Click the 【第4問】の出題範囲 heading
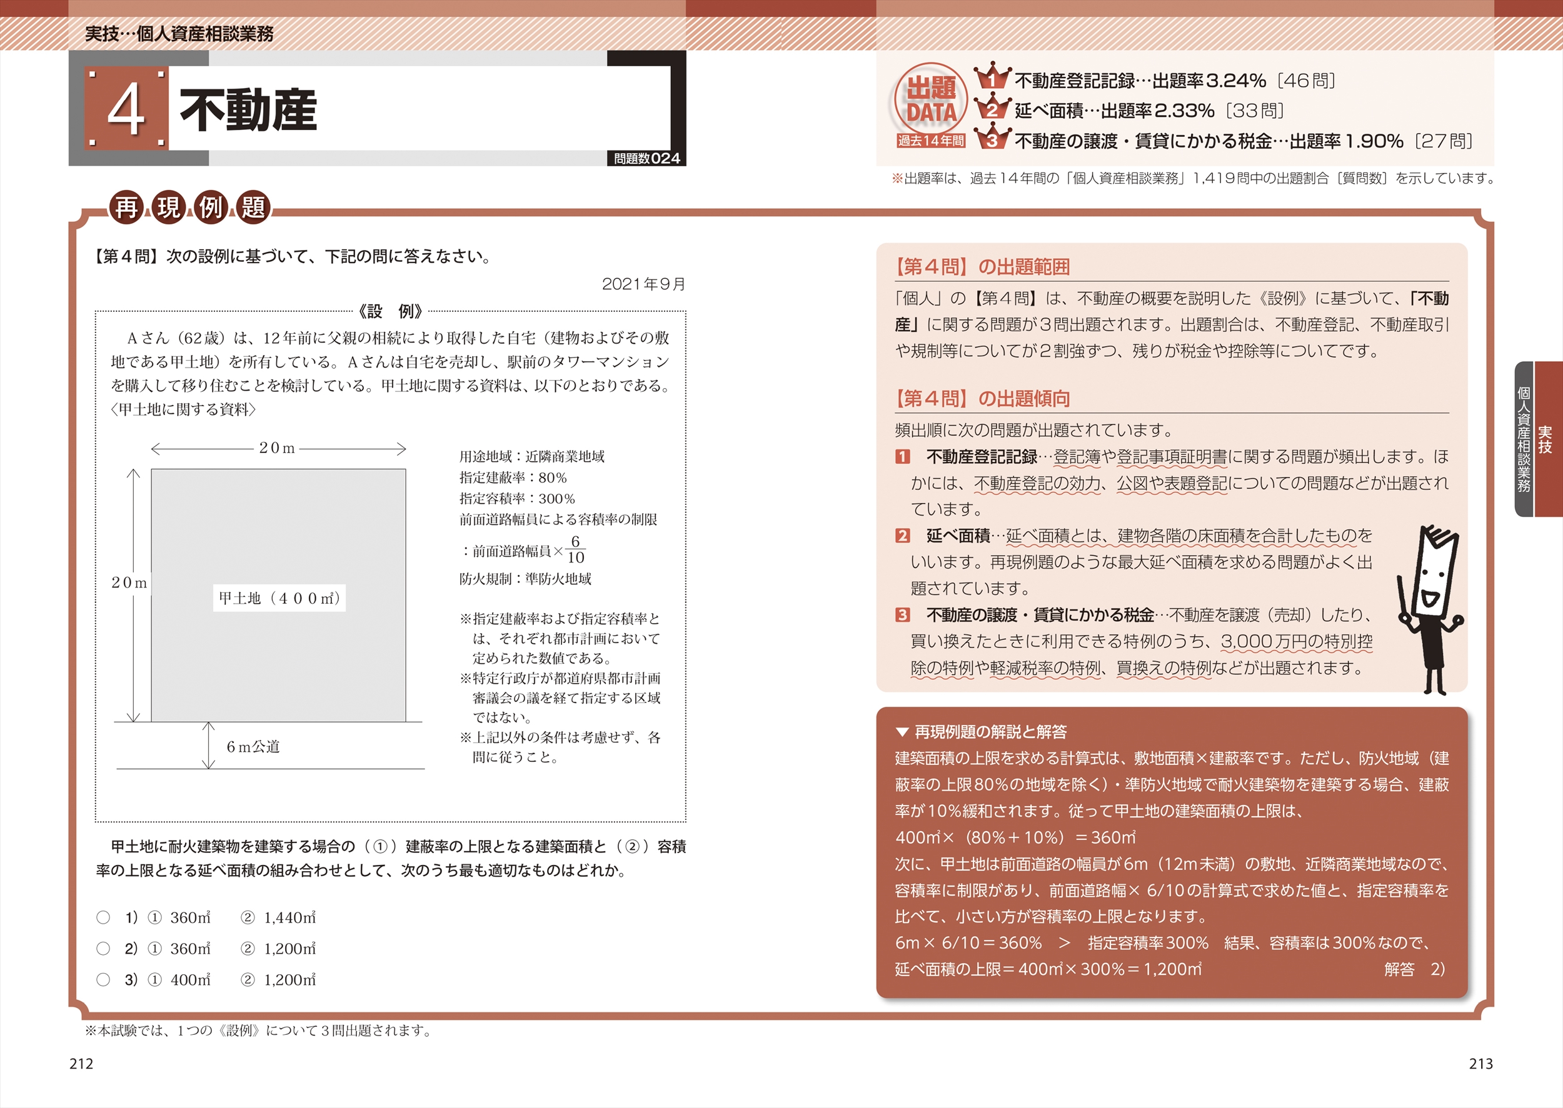This screenshot has height=1108, width=1563. pos(982,267)
